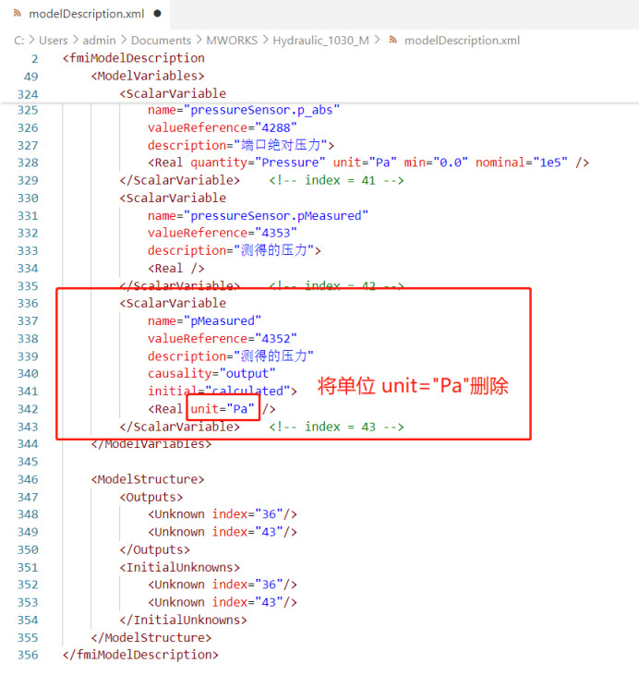Click name="pressureSensor.p_abs" attribute
The height and width of the screenshot is (687, 639).
[244, 110]
